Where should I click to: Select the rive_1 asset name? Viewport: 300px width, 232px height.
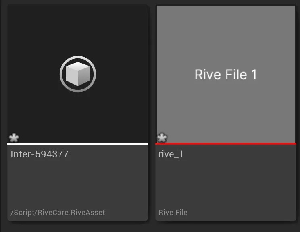point(171,154)
